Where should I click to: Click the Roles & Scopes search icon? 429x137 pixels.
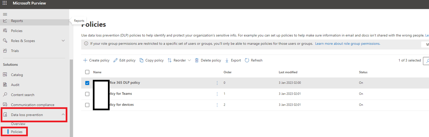tap(5, 41)
